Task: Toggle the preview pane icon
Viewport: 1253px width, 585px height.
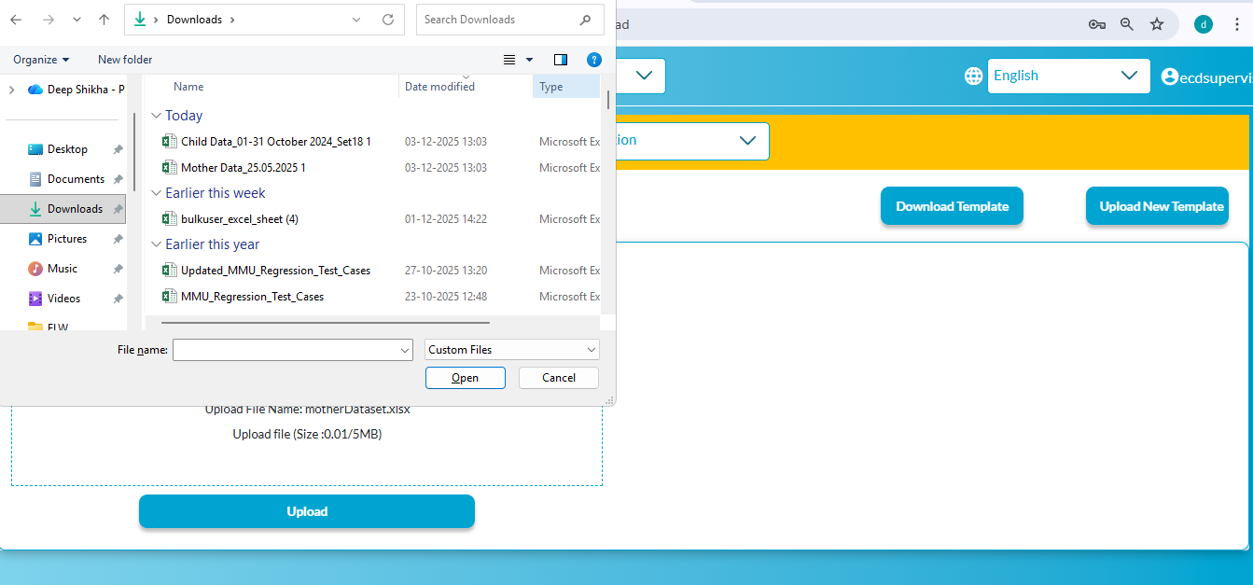Action: 561,60
